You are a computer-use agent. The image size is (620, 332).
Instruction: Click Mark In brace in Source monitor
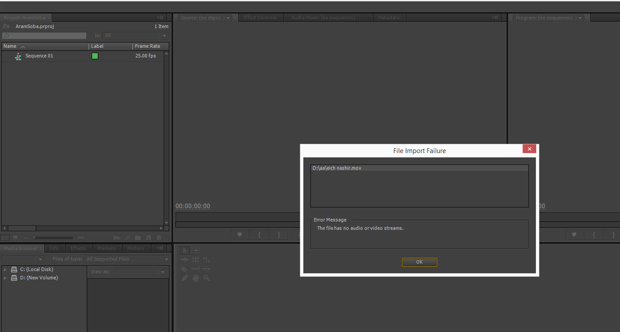coord(259,235)
